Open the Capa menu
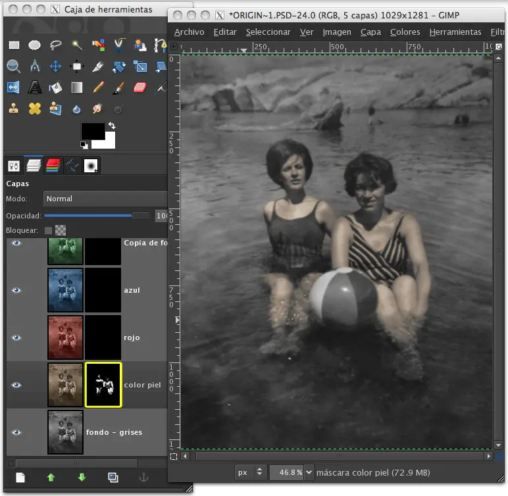 pyautogui.click(x=370, y=32)
